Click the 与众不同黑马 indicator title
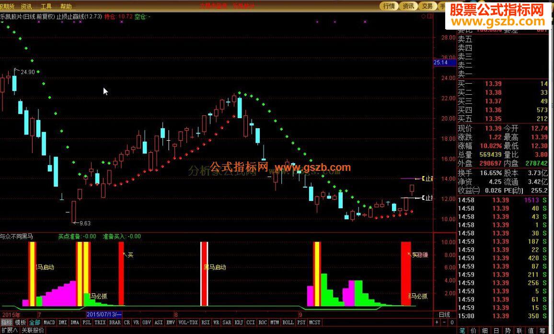This screenshot has height=334, width=554. (17, 236)
